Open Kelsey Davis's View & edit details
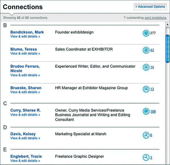The width and height of the screenshot is (170, 165). (x=25, y=138)
